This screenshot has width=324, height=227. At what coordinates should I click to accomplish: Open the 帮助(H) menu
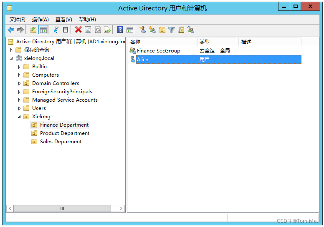pyautogui.click(x=87, y=20)
